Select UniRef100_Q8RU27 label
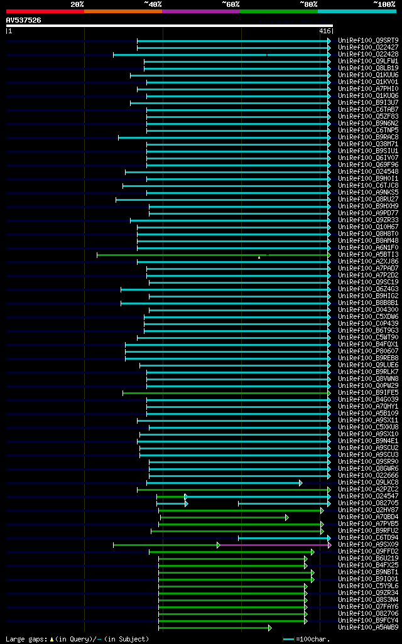 [x=368, y=200]
